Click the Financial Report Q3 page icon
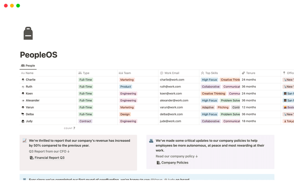The width and height of the screenshot is (294, 183). tap(31, 157)
